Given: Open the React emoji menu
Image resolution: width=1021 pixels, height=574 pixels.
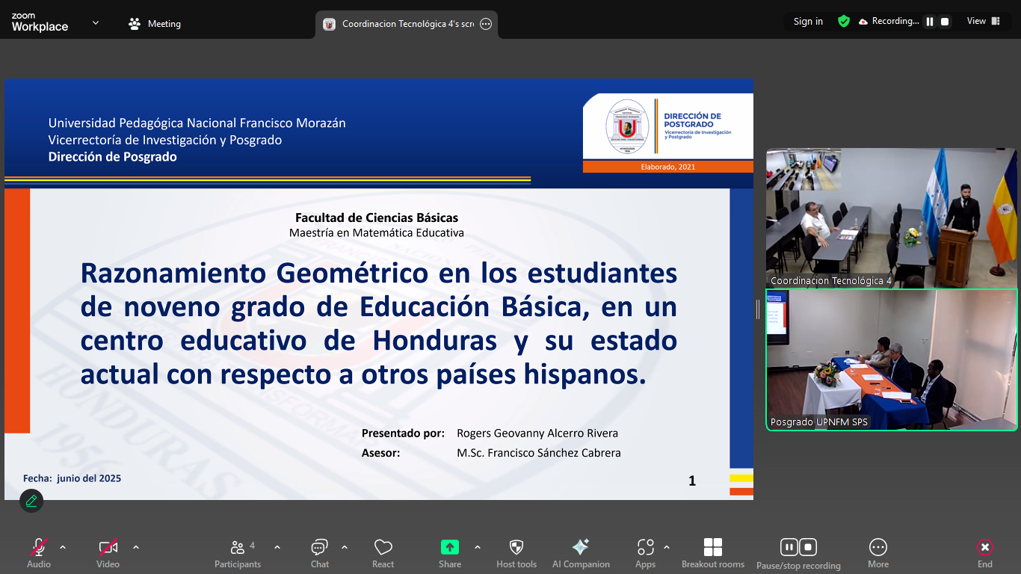Looking at the screenshot, I should pyautogui.click(x=383, y=553).
